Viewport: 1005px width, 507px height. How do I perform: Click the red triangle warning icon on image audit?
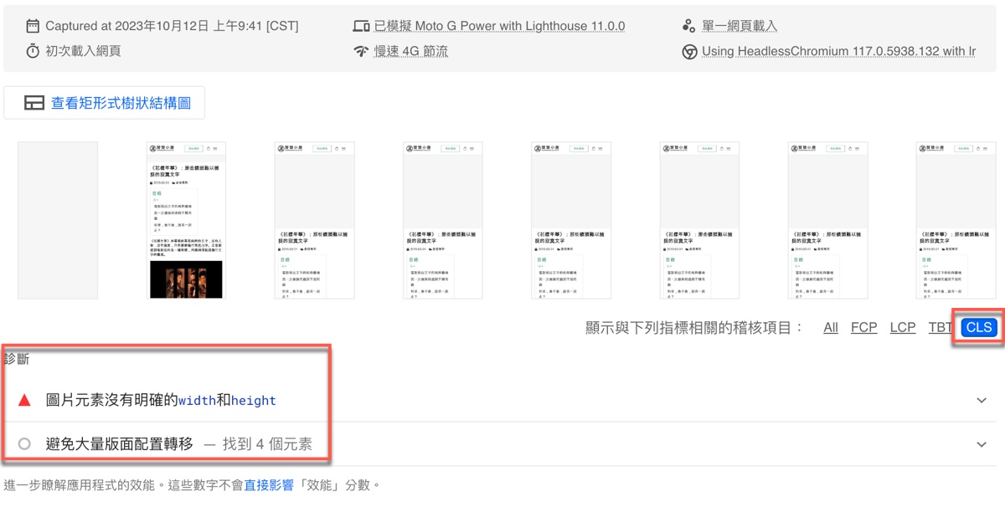click(24, 400)
